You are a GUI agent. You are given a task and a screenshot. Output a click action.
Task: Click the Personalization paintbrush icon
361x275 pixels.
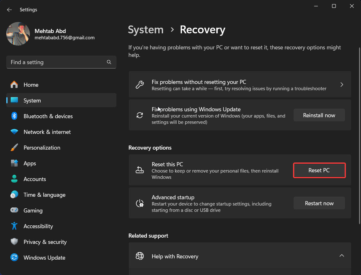click(x=14, y=147)
